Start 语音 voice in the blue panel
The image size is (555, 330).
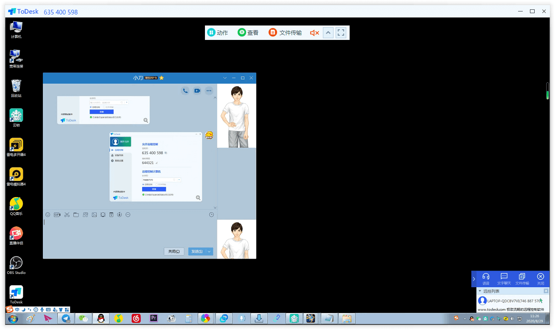click(486, 279)
